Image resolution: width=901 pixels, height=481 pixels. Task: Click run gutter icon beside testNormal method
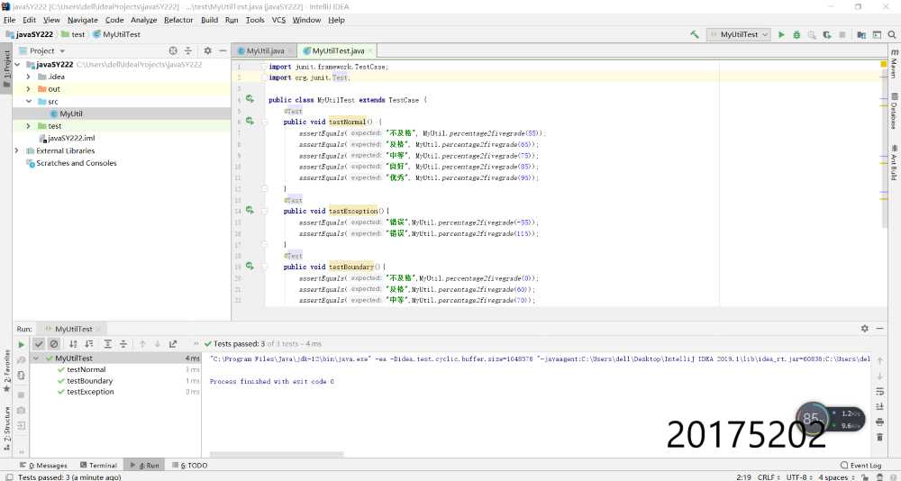pos(250,122)
